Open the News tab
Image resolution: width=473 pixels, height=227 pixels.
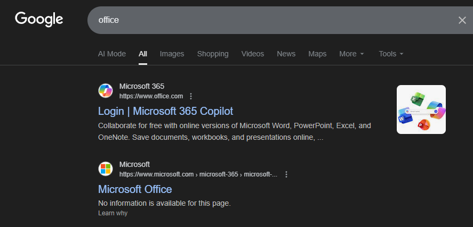tap(286, 54)
